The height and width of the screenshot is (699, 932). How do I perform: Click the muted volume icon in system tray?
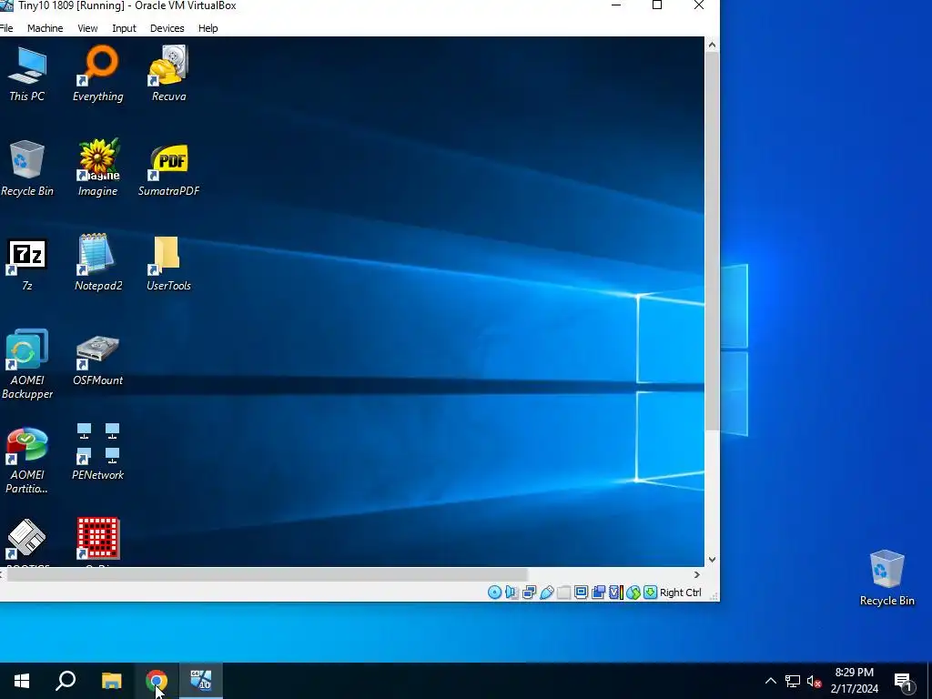[815, 681]
